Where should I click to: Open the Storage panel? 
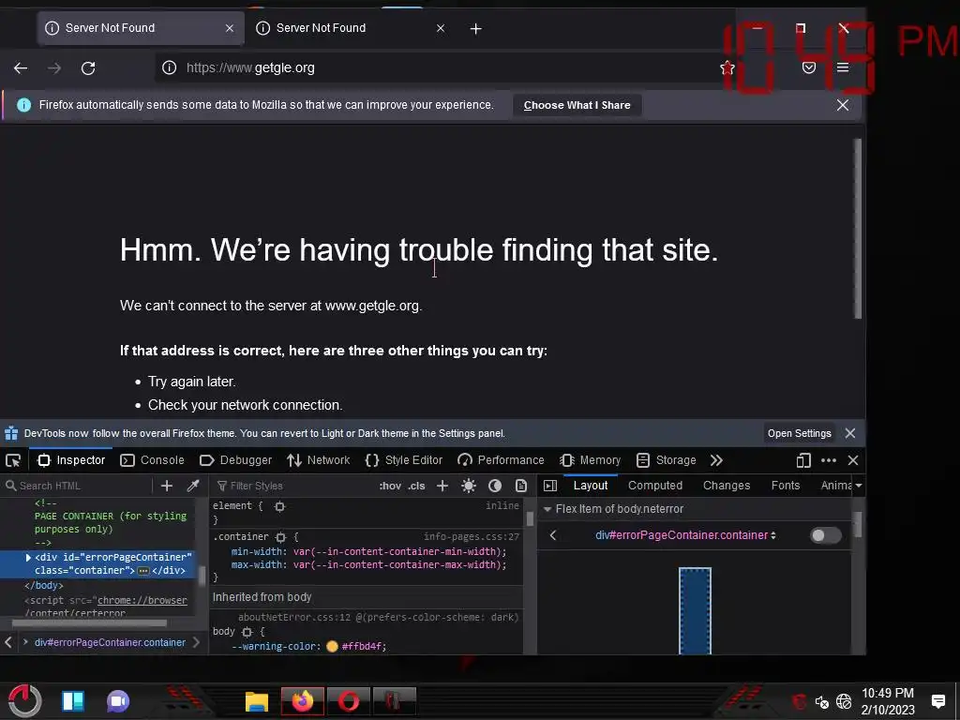[667, 460]
